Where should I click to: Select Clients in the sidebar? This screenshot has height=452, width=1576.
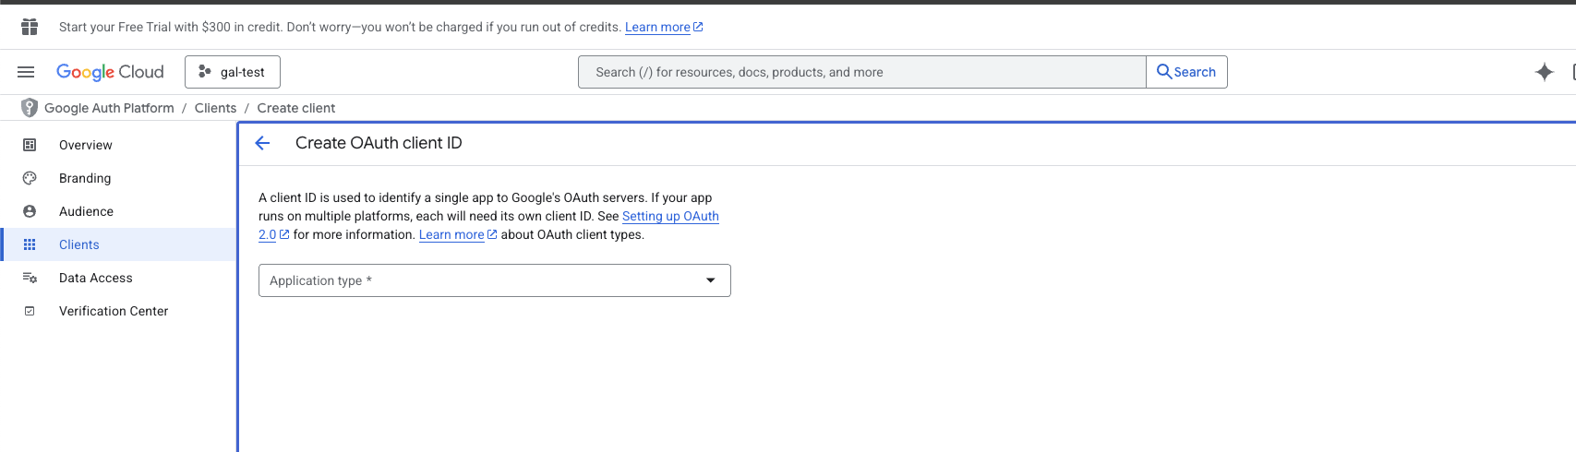click(x=118, y=244)
